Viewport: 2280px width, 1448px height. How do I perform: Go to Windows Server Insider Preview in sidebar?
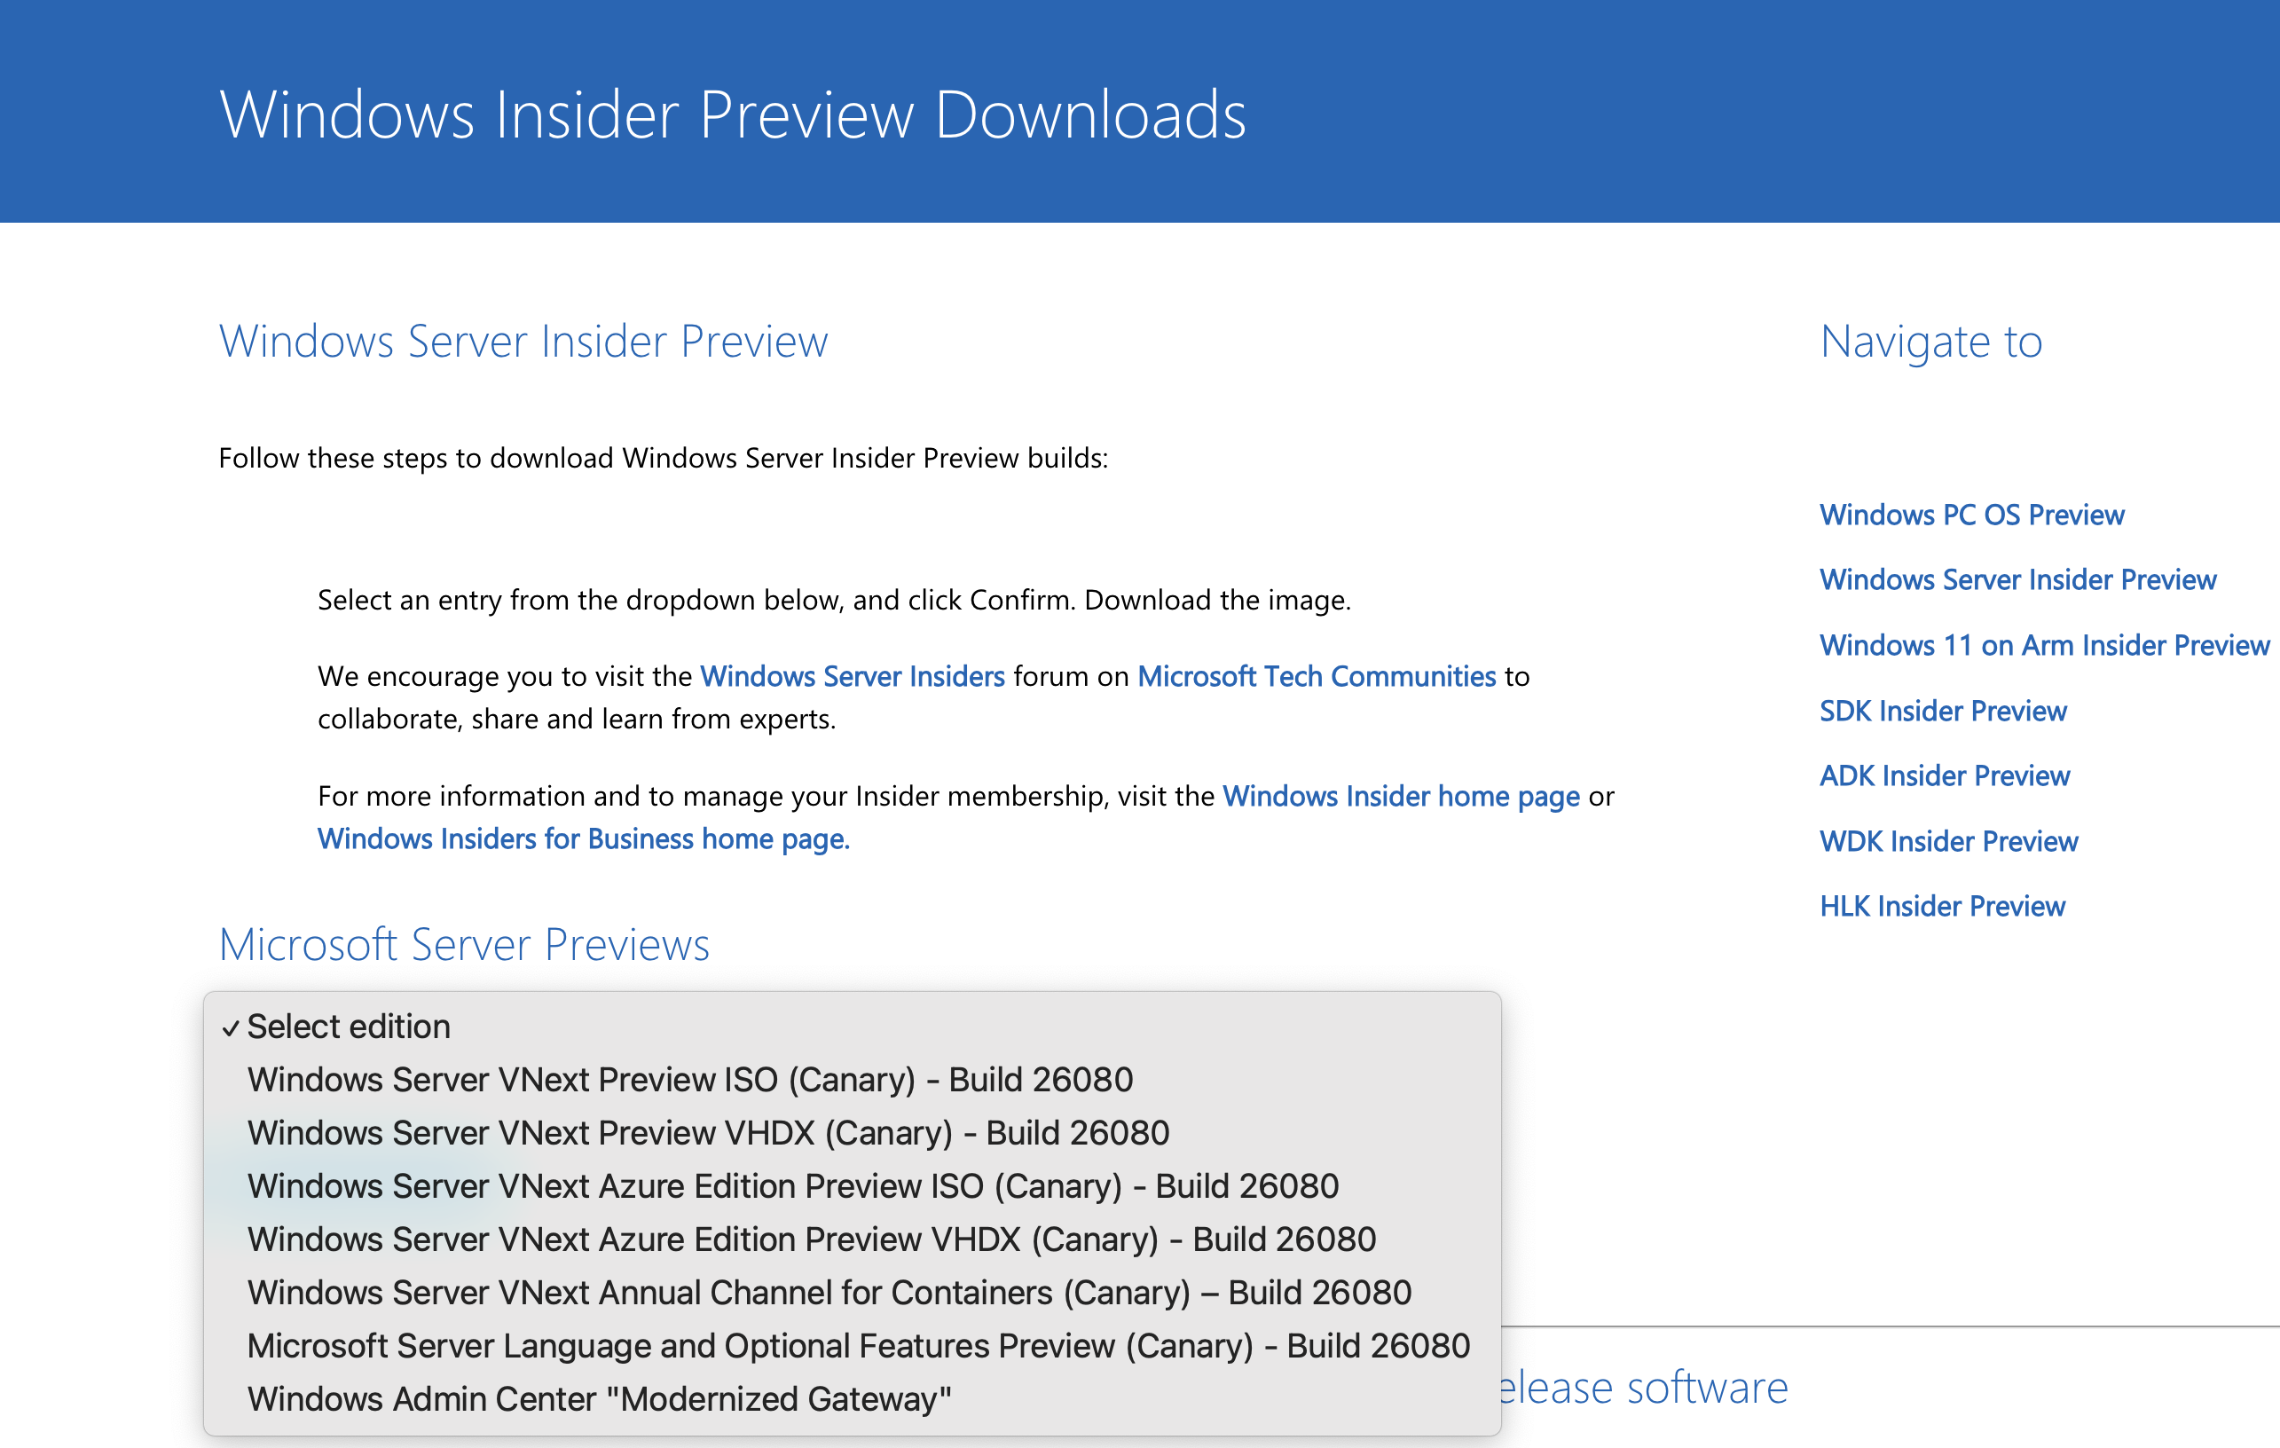point(2017,579)
